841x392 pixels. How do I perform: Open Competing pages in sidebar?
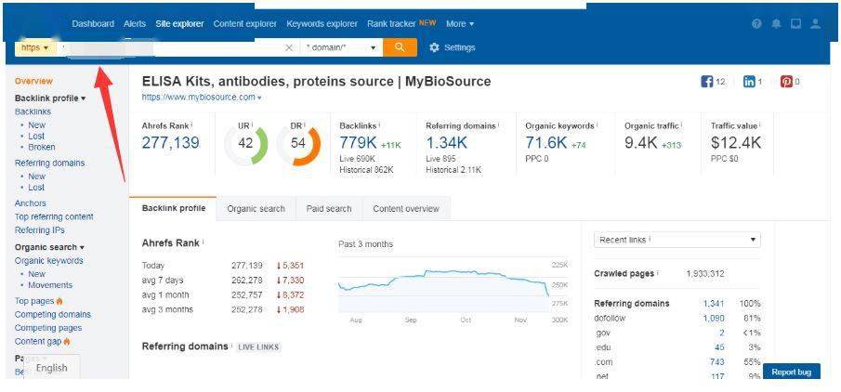coord(48,328)
